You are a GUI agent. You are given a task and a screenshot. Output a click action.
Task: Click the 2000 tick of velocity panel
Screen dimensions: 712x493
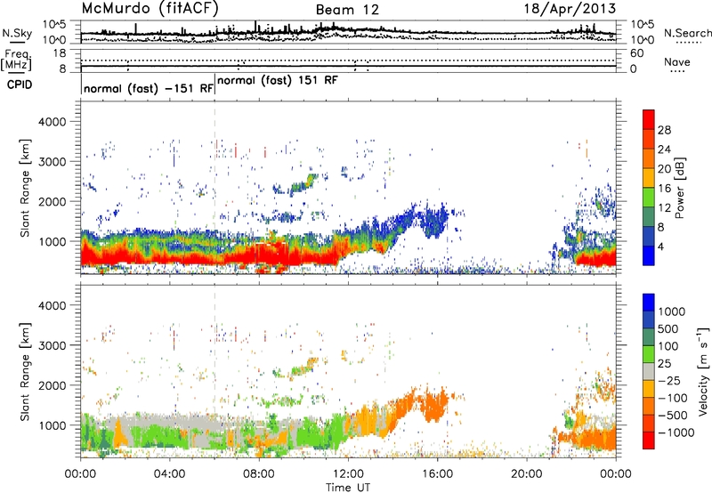(53, 385)
